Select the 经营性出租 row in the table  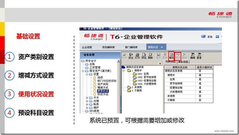pyautogui.click(x=189, y=88)
